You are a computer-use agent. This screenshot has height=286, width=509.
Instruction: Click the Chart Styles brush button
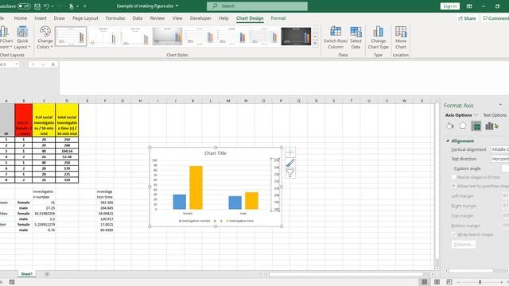click(290, 163)
